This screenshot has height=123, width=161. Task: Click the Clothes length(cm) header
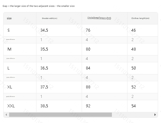(140, 18)
